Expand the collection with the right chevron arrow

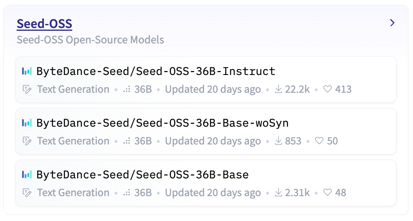(392, 23)
